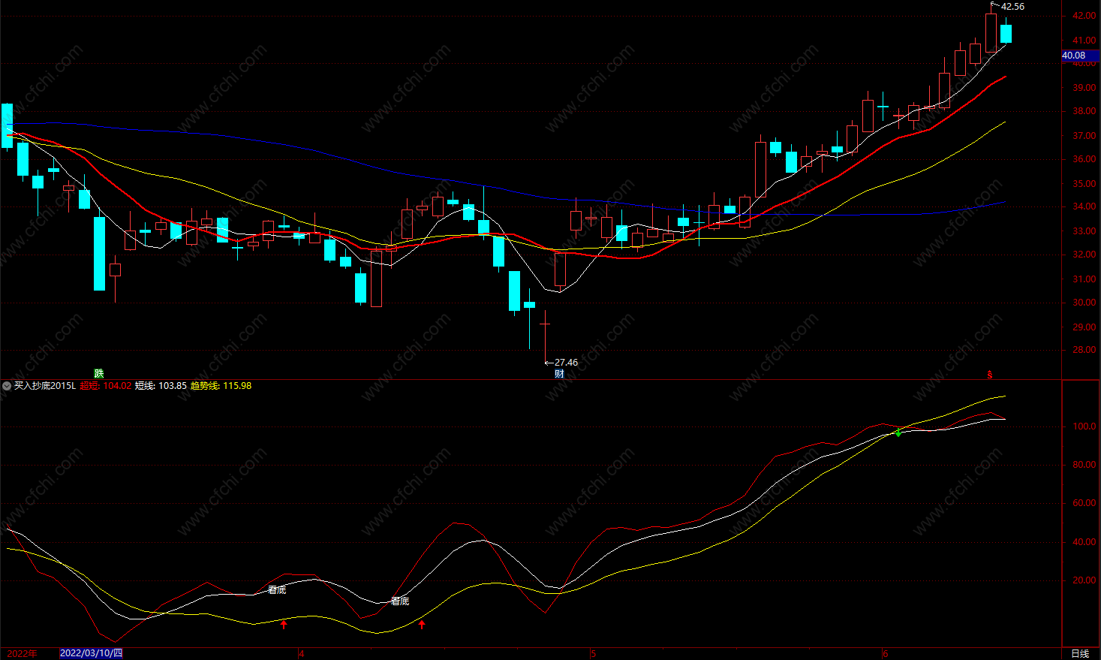1101x660 pixels.
Task: Click month 5 marker on time axis
Action: 593,653
